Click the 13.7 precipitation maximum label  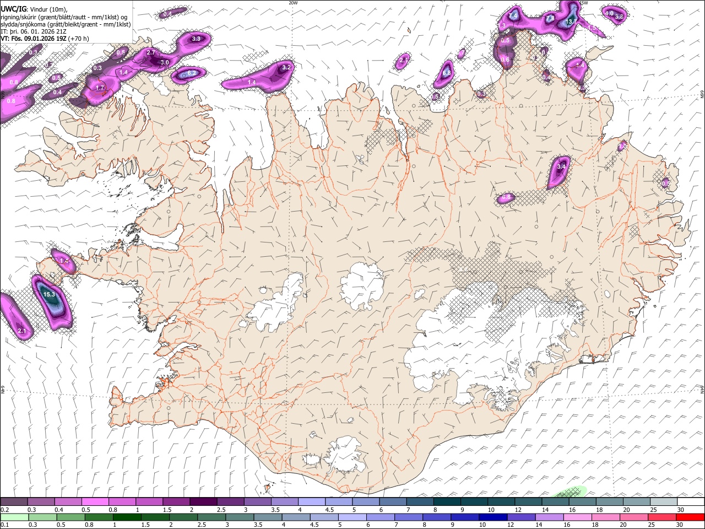point(572,21)
